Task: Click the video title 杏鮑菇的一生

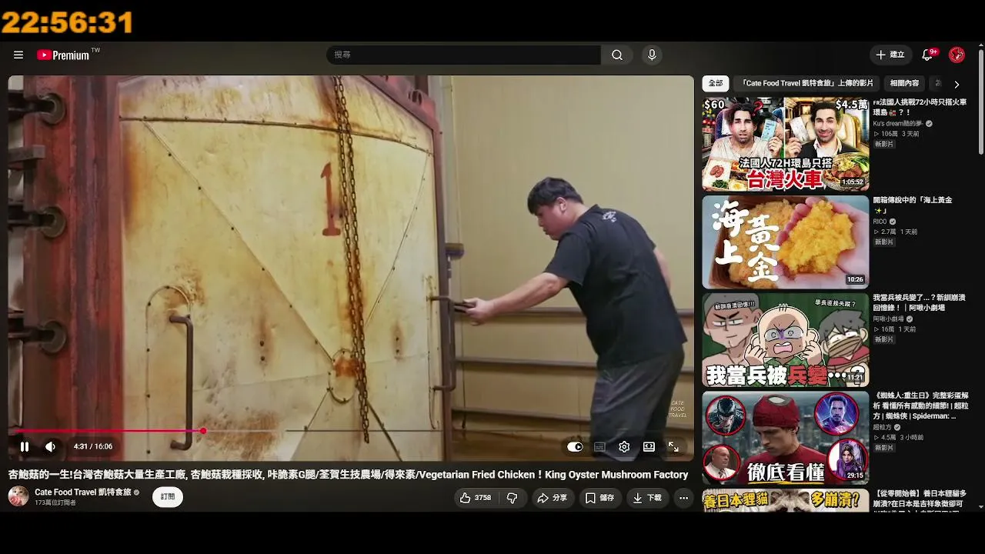Action: pyautogui.click(x=348, y=475)
